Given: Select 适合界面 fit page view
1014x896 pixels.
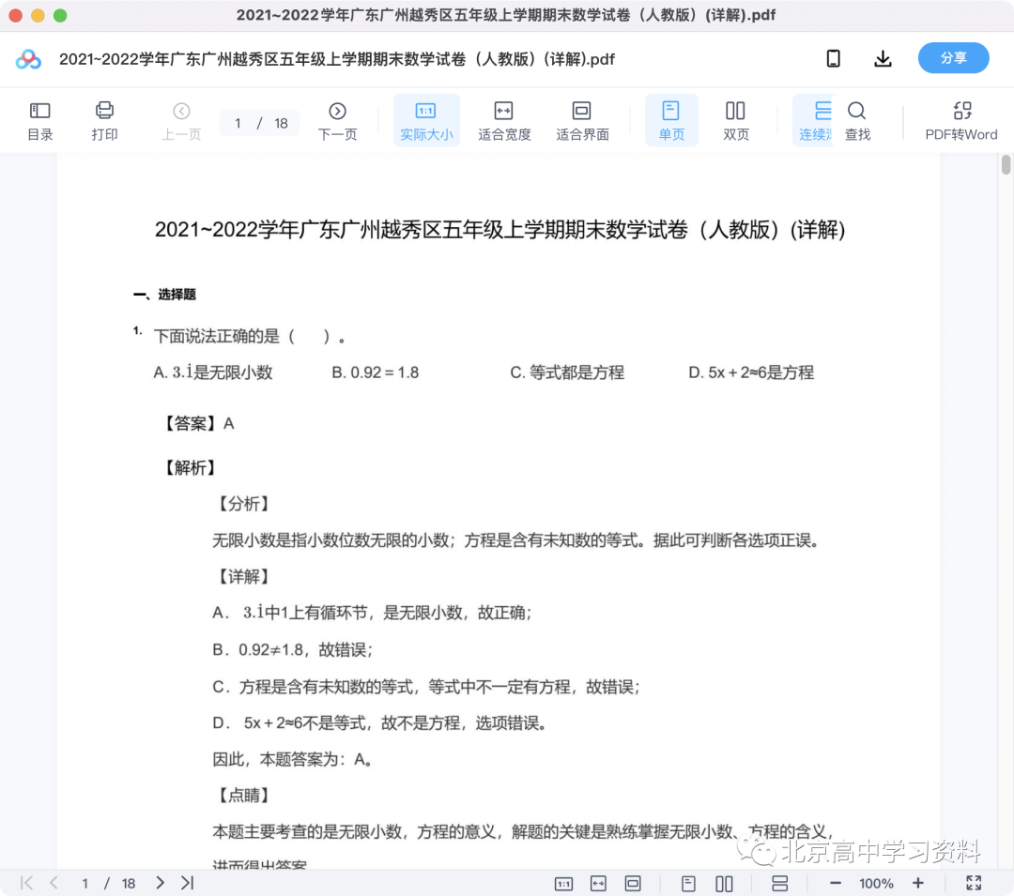Looking at the screenshot, I should (582, 121).
